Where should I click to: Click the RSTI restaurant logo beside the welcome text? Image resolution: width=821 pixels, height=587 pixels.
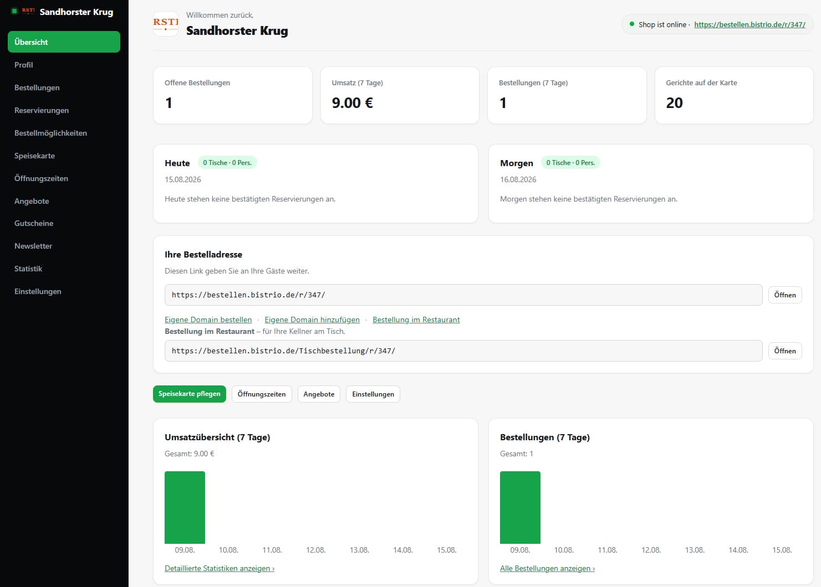pyautogui.click(x=166, y=24)
